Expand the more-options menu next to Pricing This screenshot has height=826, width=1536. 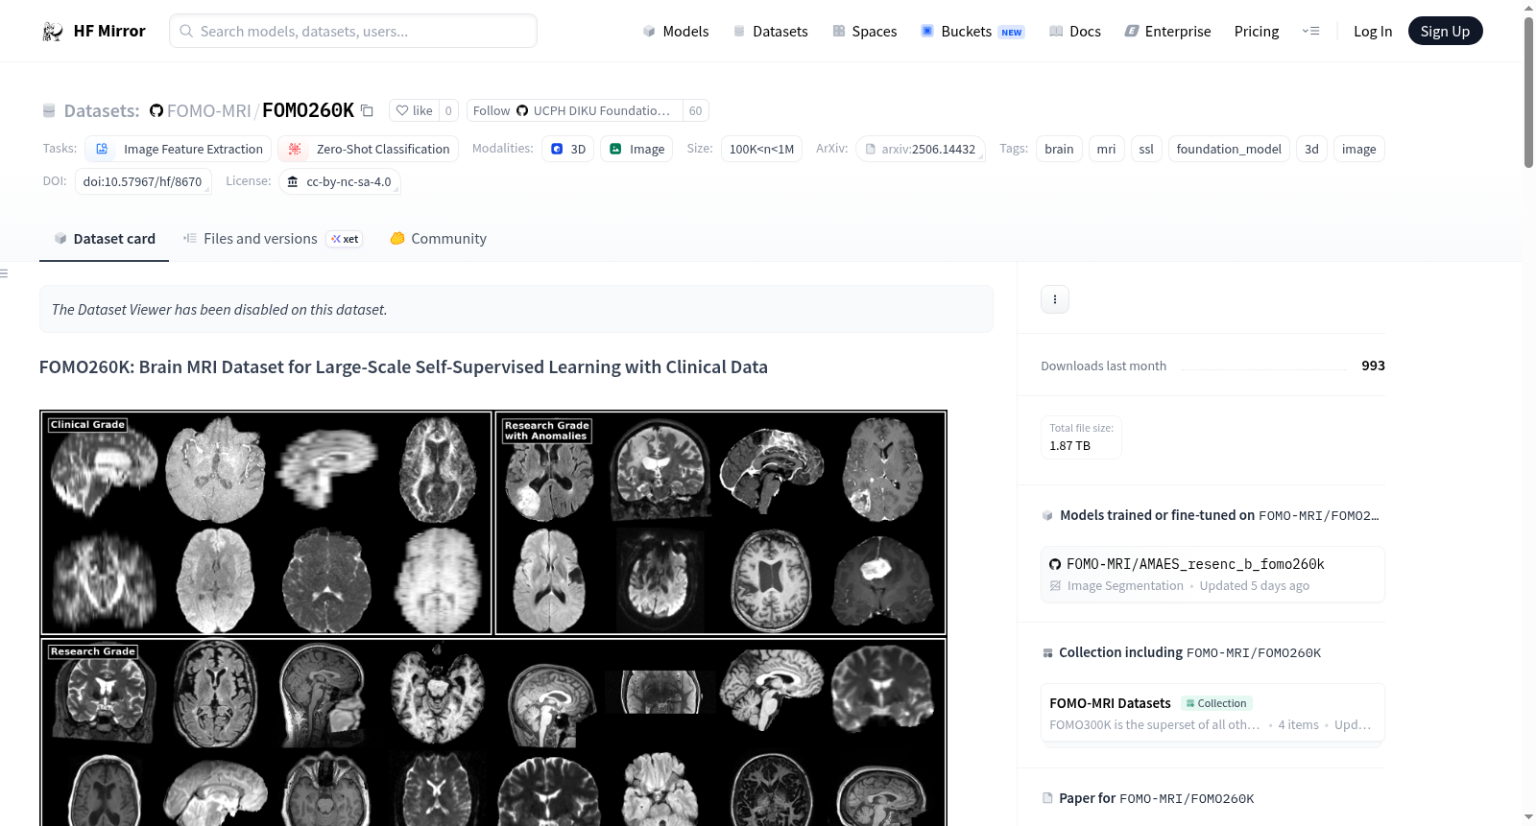[x=1310, y=31]
